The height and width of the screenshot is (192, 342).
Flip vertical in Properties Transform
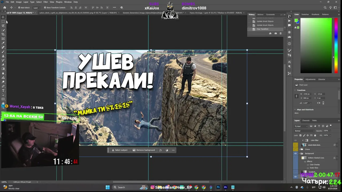323,103
